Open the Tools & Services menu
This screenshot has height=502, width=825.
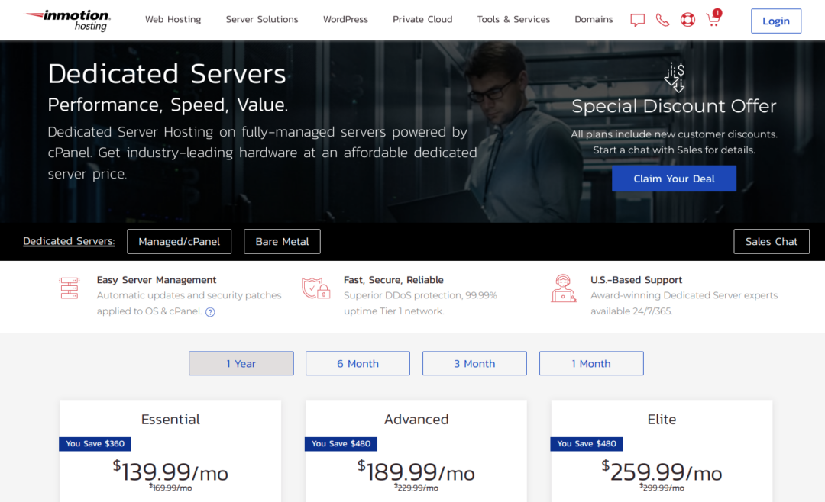tap(513, 19)
